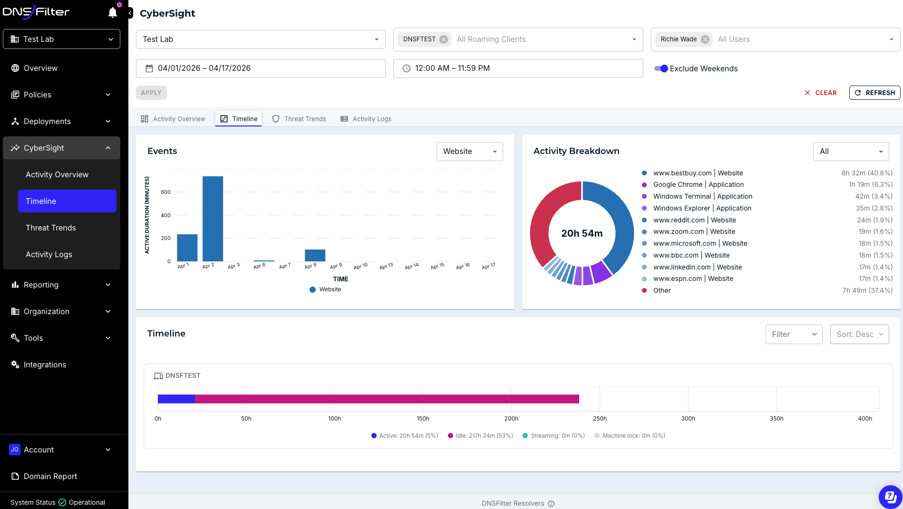903x509 pixels.
Task: Click the magenta Idle segment in DNSFTEST timeline
Action: [387, 399]
